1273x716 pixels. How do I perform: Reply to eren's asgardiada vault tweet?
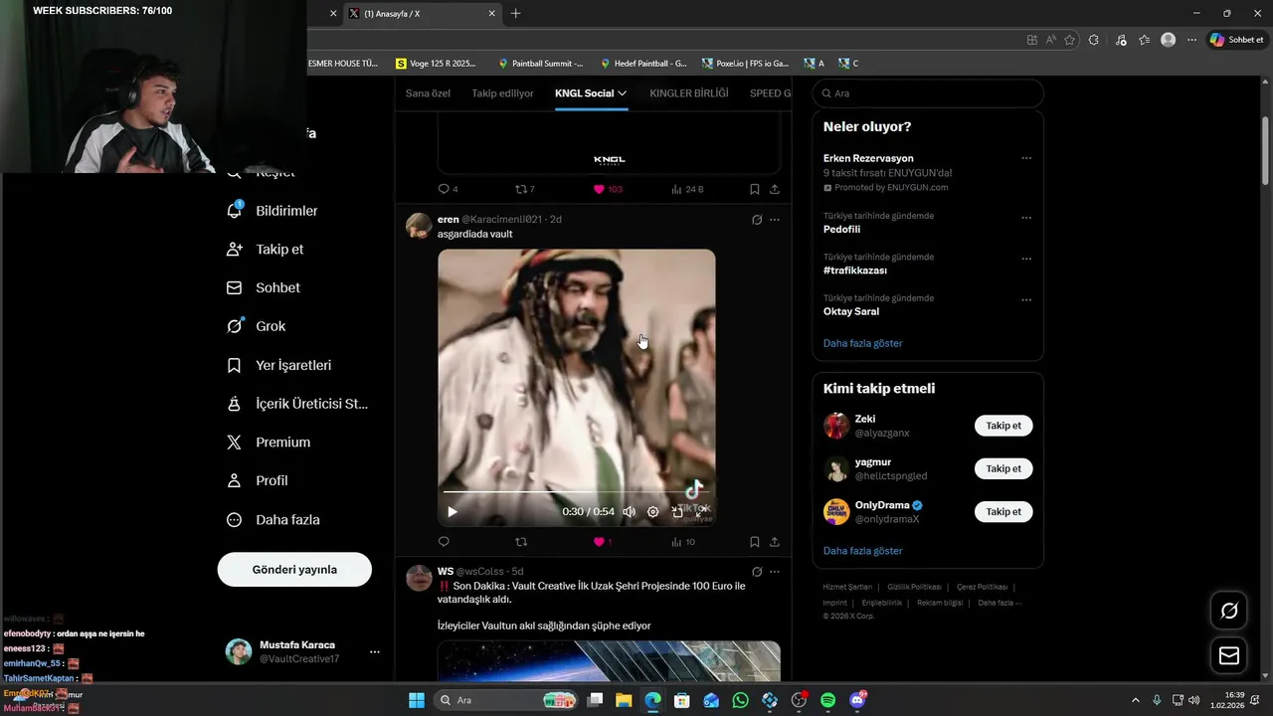444,542
